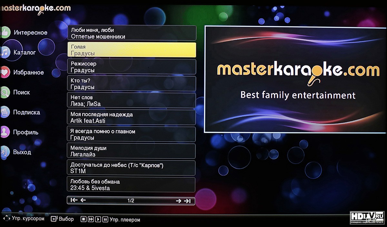Click the magnifier icon beside Поиск

(x=5, y=92)
